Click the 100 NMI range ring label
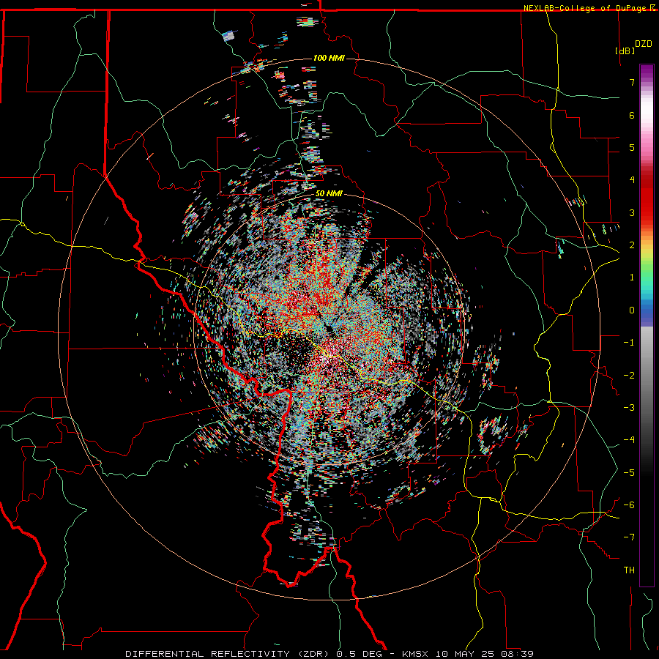Screen dimensions: 659x659 [x=329, y=58]
